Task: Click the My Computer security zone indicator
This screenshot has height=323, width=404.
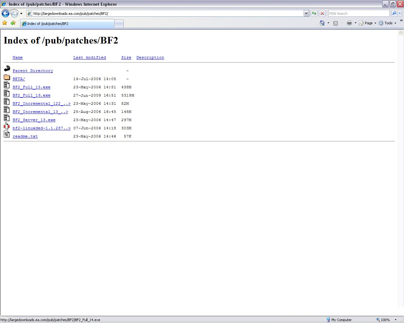Action: [339, 320]
